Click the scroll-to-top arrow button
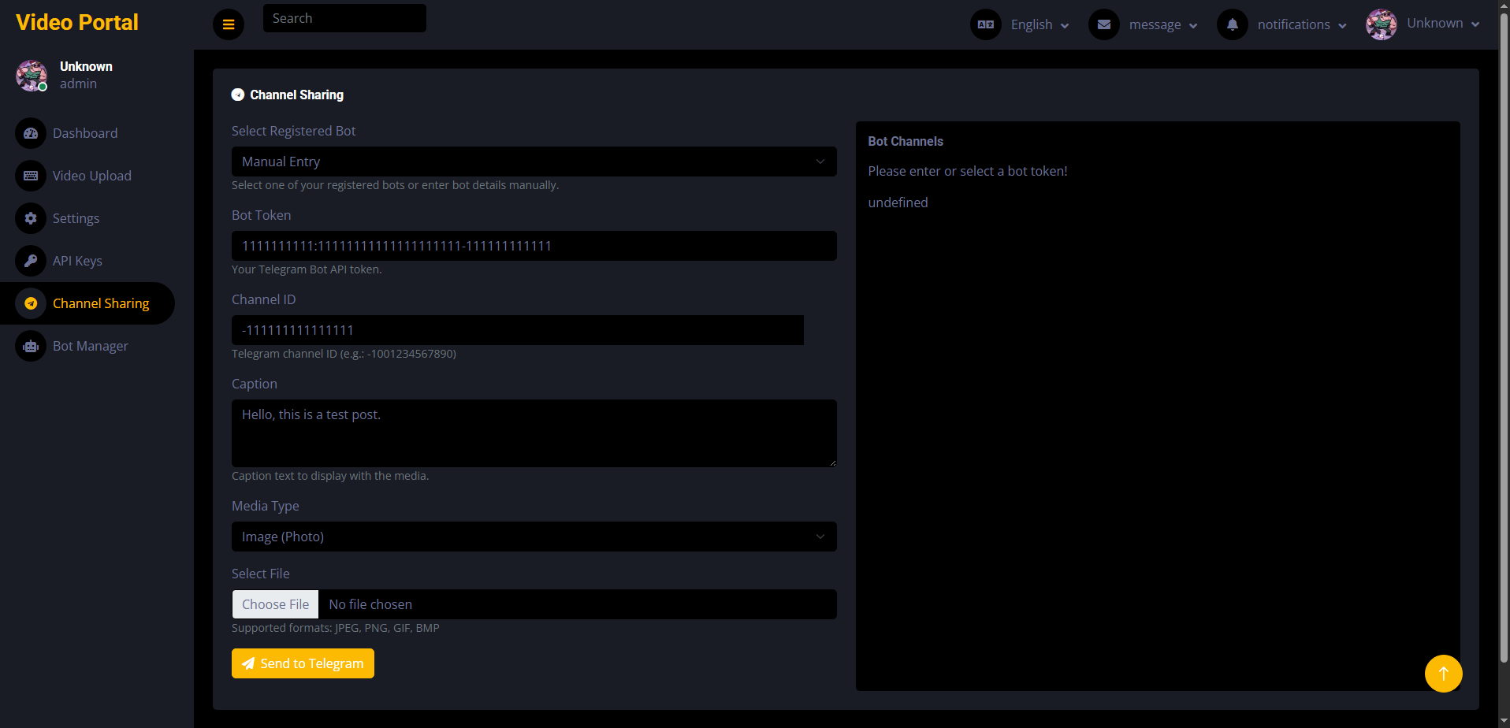 point(1444,674)
